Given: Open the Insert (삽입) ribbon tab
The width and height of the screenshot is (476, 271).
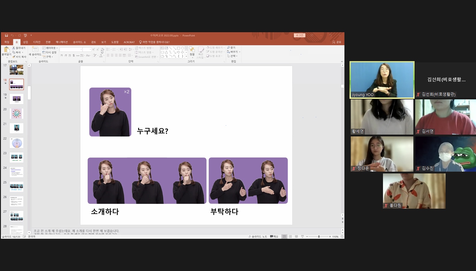Looking at the screenshot, I should [x=26, y=42].
